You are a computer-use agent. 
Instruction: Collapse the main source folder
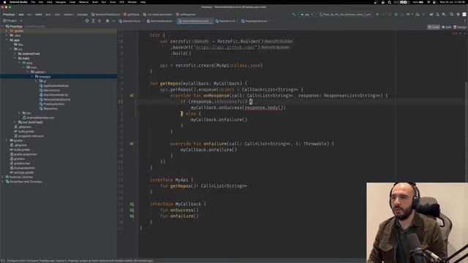15,58
